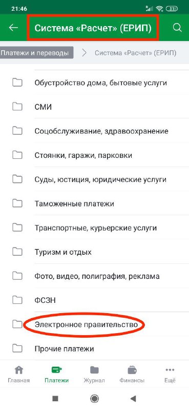Open the Прочие платежи folder

tap(94, 348)
